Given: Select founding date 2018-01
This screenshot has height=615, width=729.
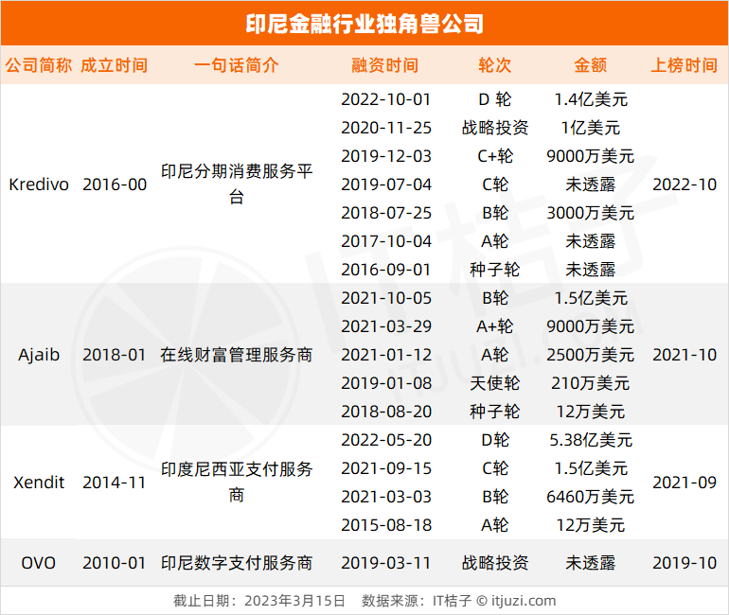Looking at the screenshot, I should pos(115,355).
